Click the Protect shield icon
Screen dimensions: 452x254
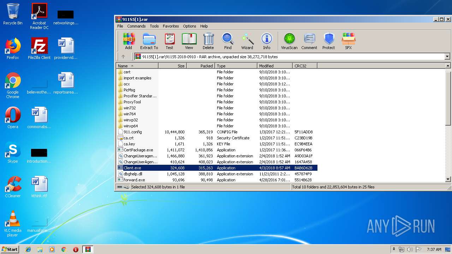pos(328,41)
